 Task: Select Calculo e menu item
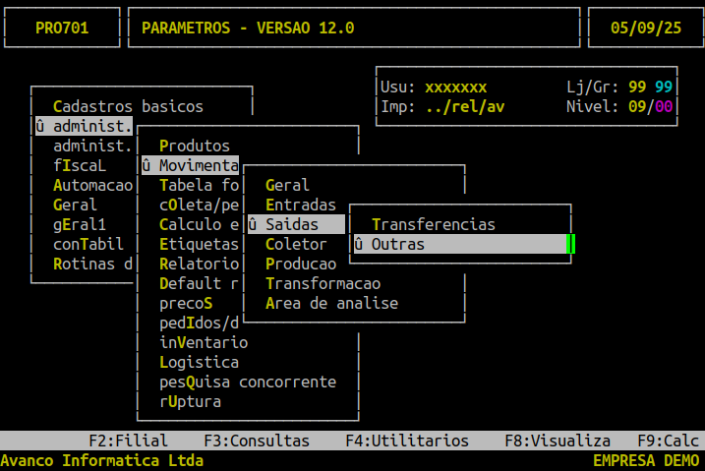click(x=200, y=225)
